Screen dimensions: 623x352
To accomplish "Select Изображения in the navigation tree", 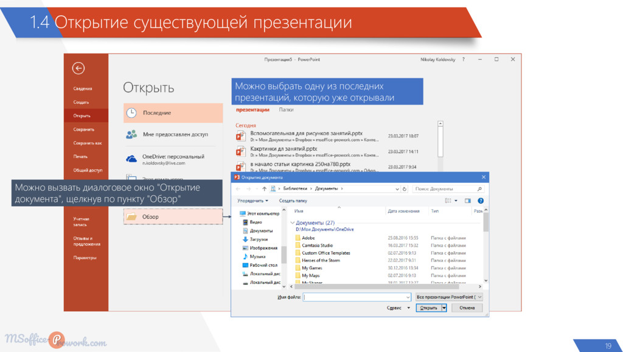I will [259, 248].
